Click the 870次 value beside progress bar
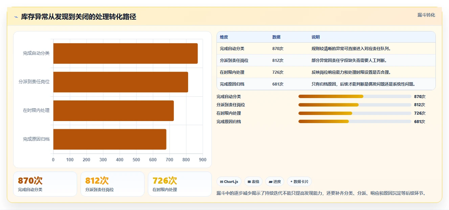This screenshot has width=449, height=210. click(x=420, y=97)
